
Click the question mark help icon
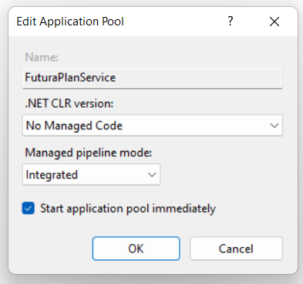click(231, 22)
